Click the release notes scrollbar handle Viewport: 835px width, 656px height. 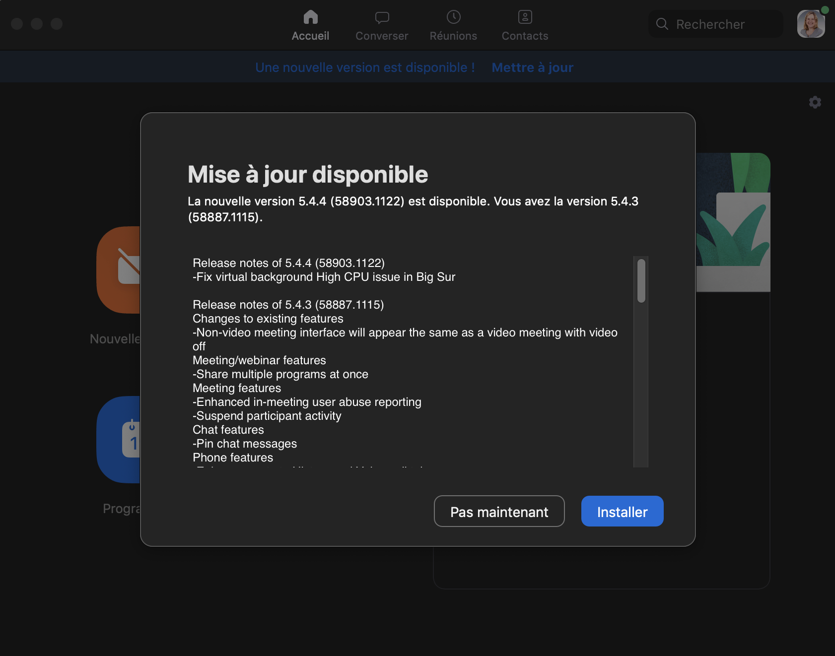pos(641,281)
